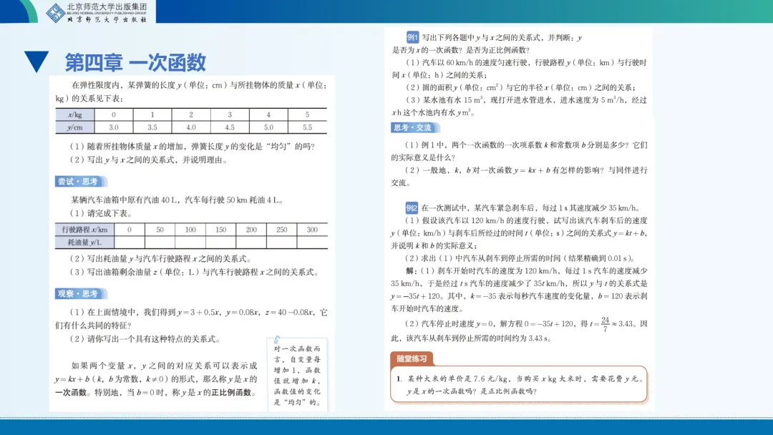Click the 5.0 cell in the spring table
This screenshot has width=773, height=435.
pos(268,127)
